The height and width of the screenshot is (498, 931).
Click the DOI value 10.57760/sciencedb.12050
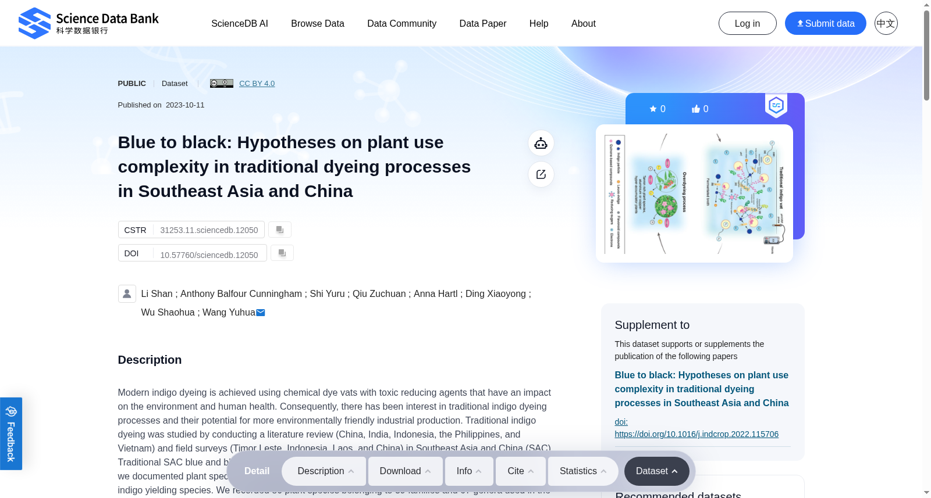point(209,255)
